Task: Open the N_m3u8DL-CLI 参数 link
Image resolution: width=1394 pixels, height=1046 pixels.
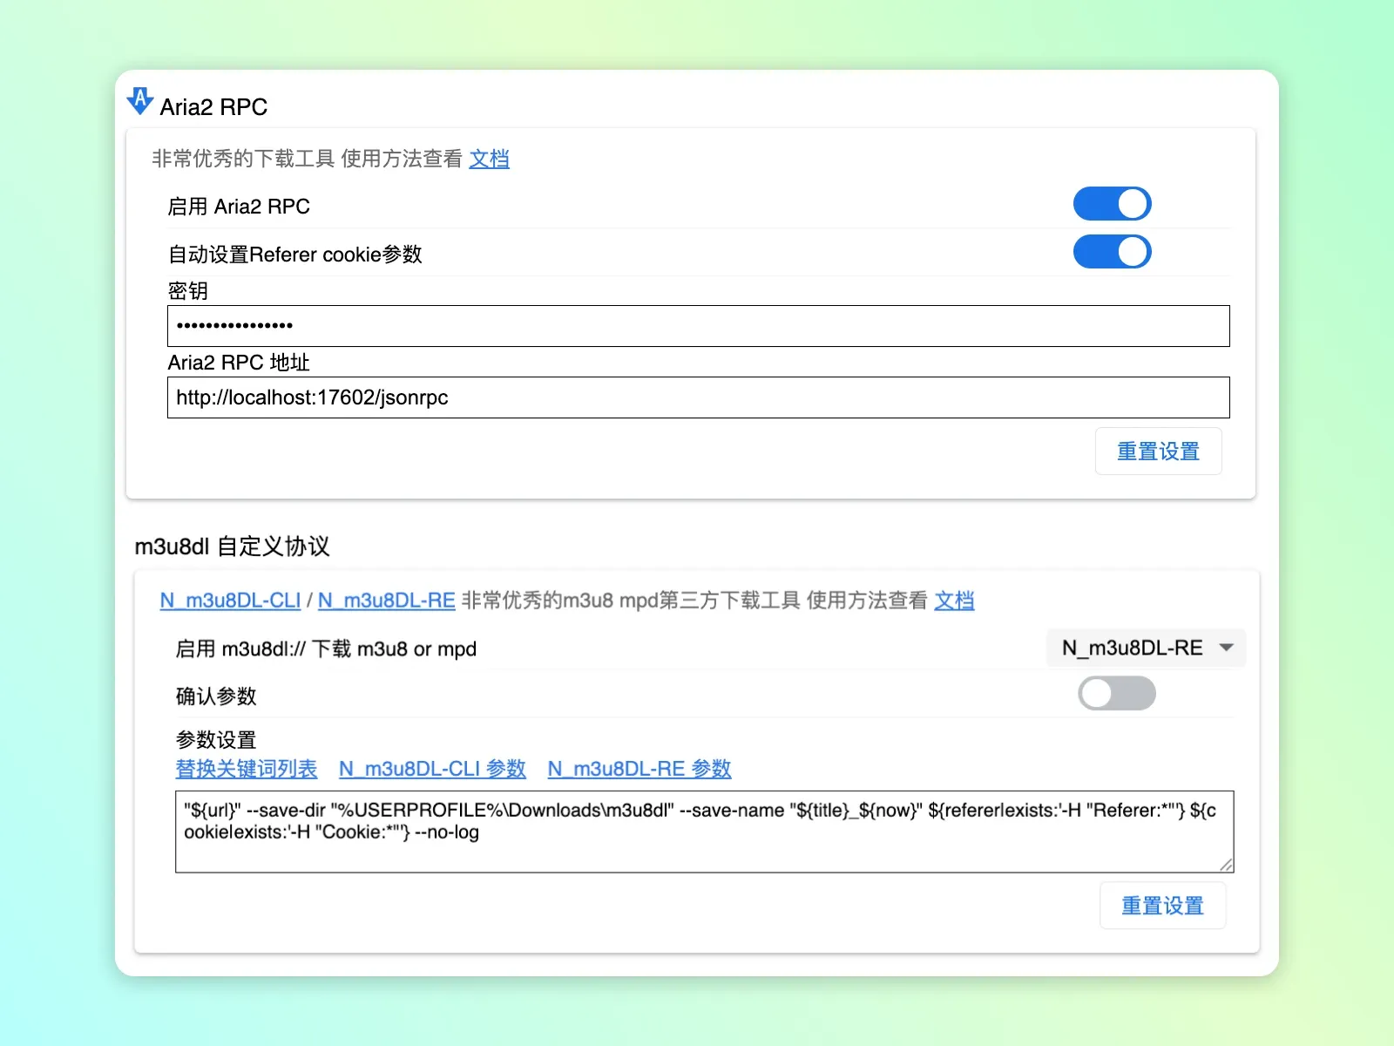Action: point(432,769)
